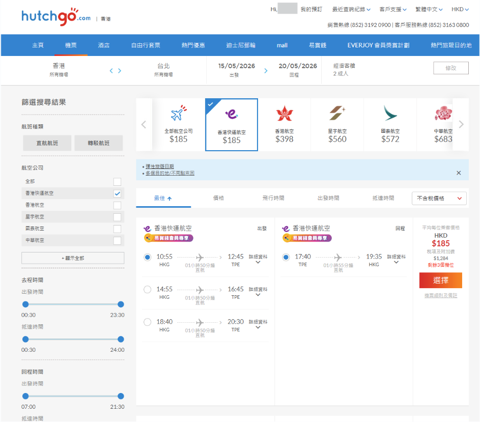Open My Bookings link
This screenshot has height=422, width=480.
(x=312, y=10)
